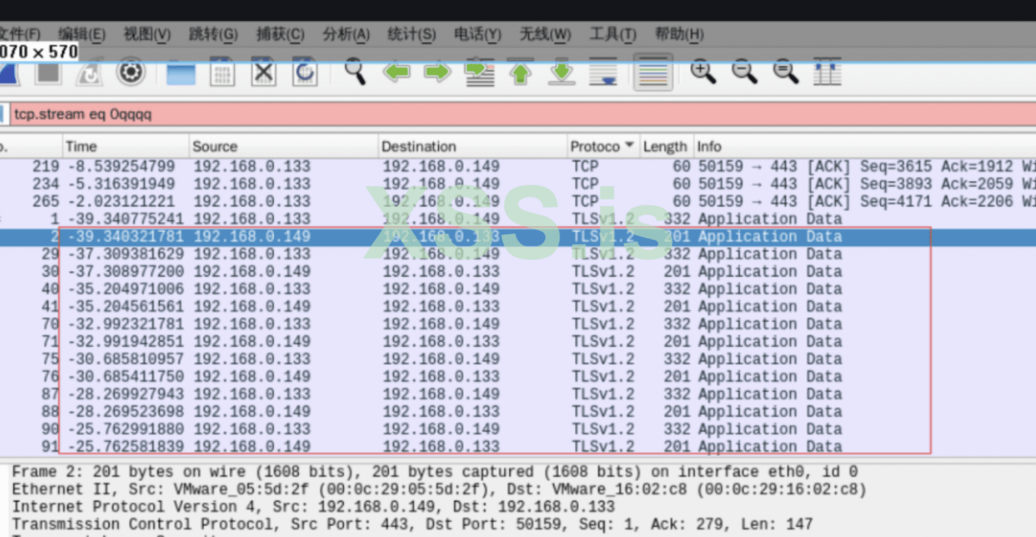This screenshot has height=537, width=1036.
Task: Select packet 265 at time -2.023121221
Action: (518, 202)
